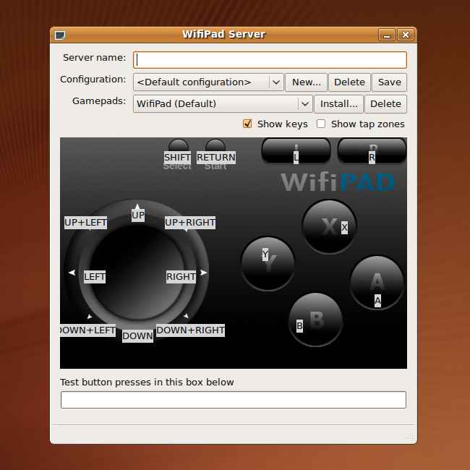Screen dimensions: 470x470
Task: Minimize the WifiPad Server window
Action: pos(387,35)
